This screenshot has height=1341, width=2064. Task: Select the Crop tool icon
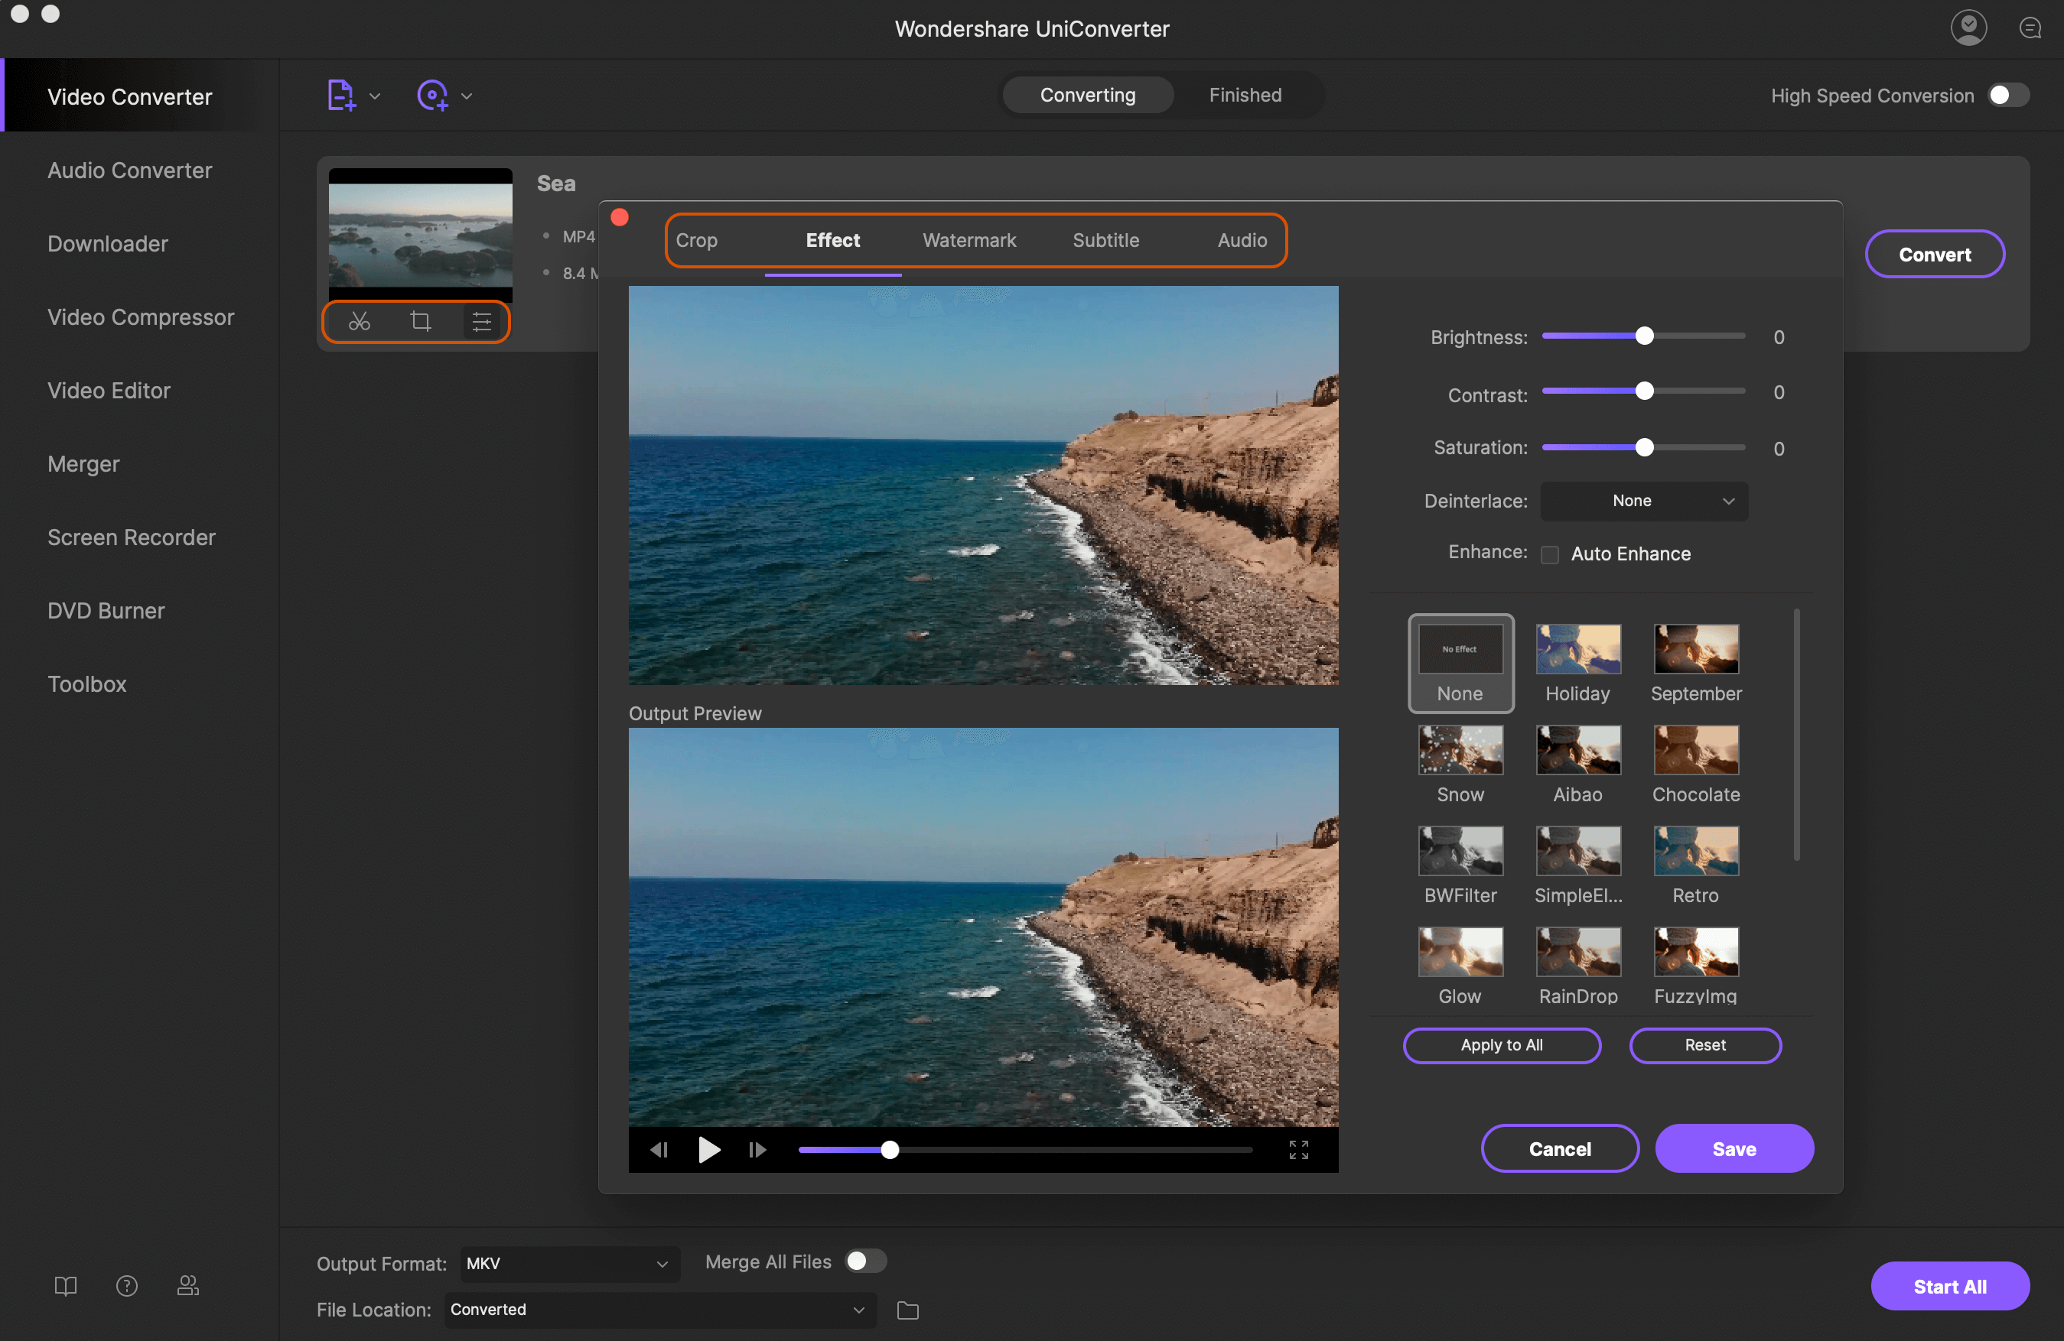click(420, 320)
